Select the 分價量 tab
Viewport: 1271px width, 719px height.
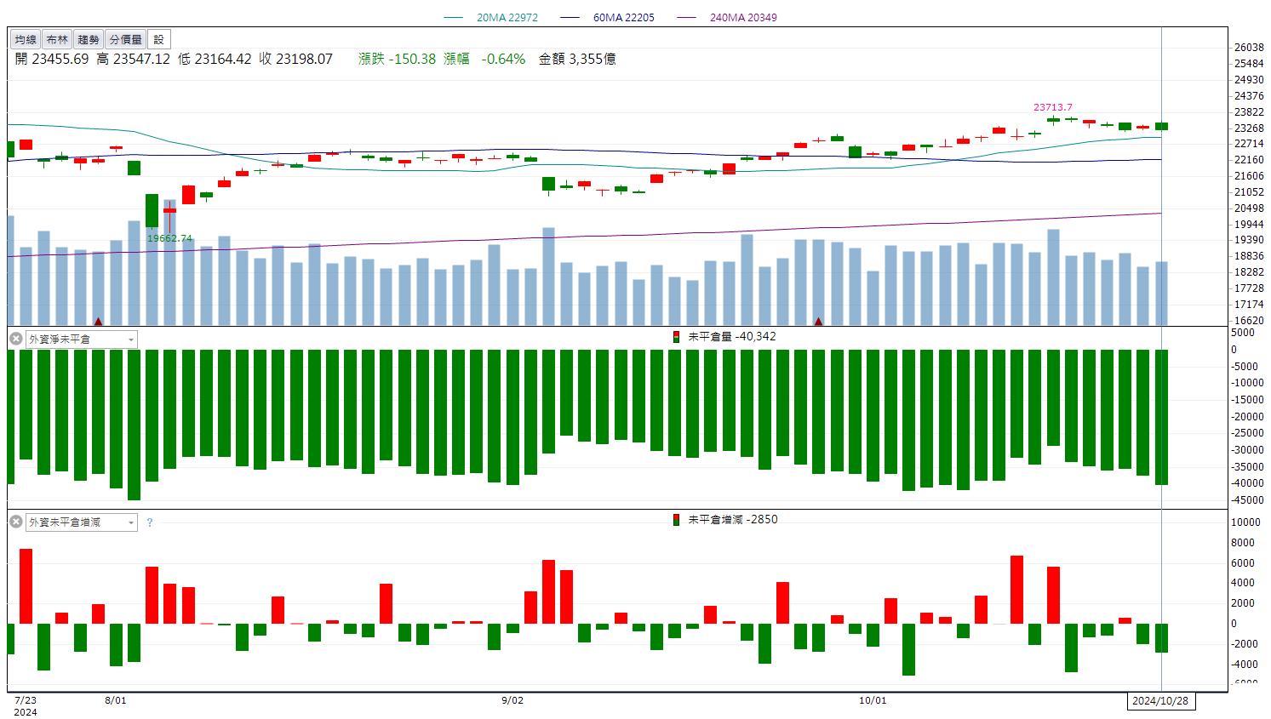point(125,39)
